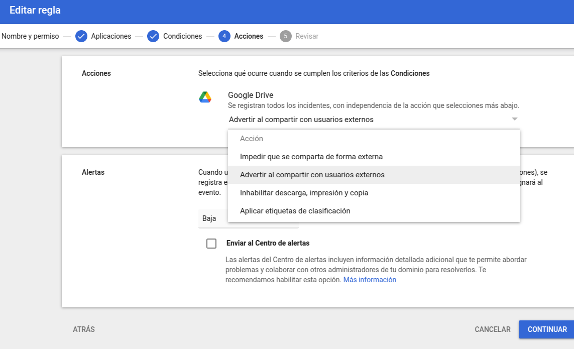
Task: Go to the Condiciones step label
Action: [x=182, y=36]
